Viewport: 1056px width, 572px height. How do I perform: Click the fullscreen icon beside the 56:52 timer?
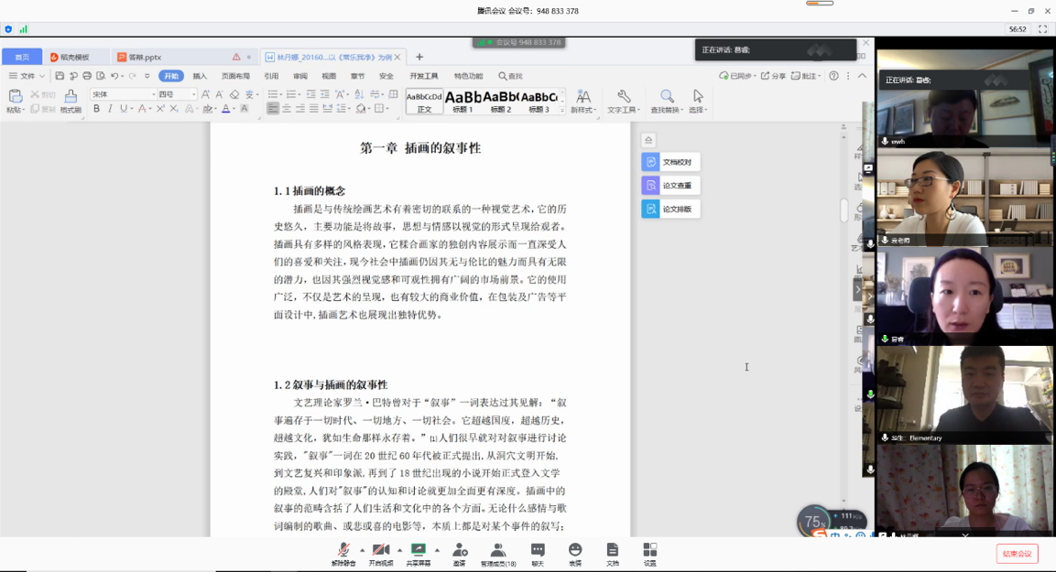click(x=1043, y=29)
